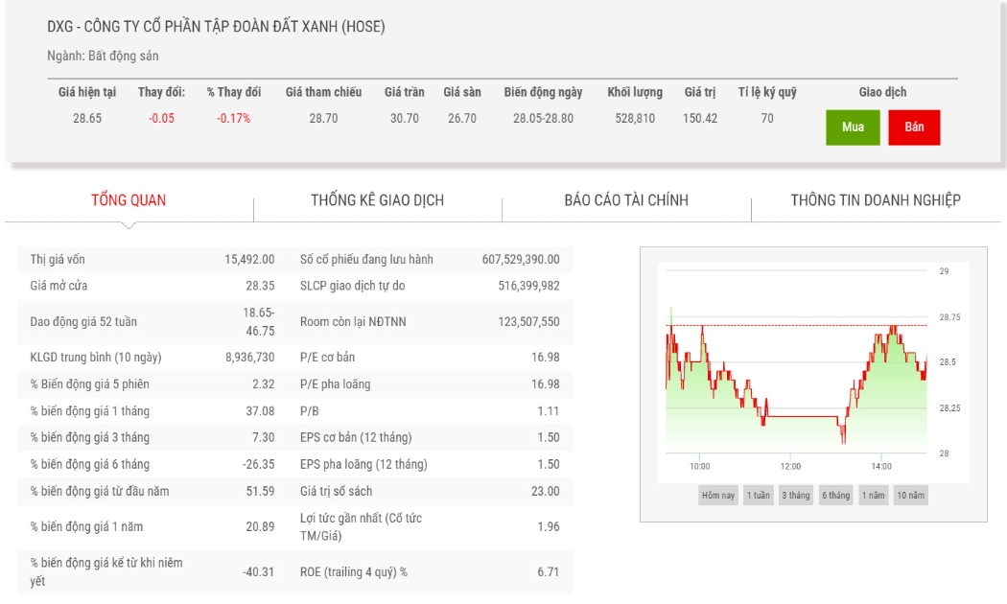Viewport: 1007px width, 604px height.
Task: Switch to Thống kê giao dịch tab
Action: point(378,200)
